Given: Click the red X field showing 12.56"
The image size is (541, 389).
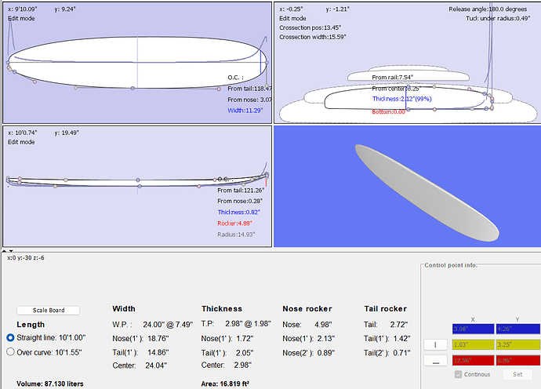Looking at the screenshot, I should (473, 360).
